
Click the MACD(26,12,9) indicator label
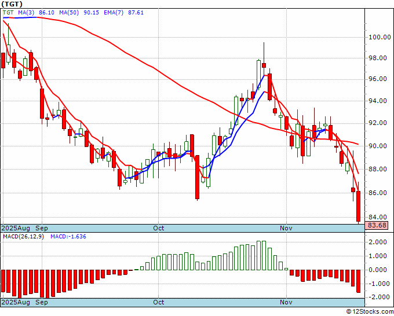click(x=23, y=237)
